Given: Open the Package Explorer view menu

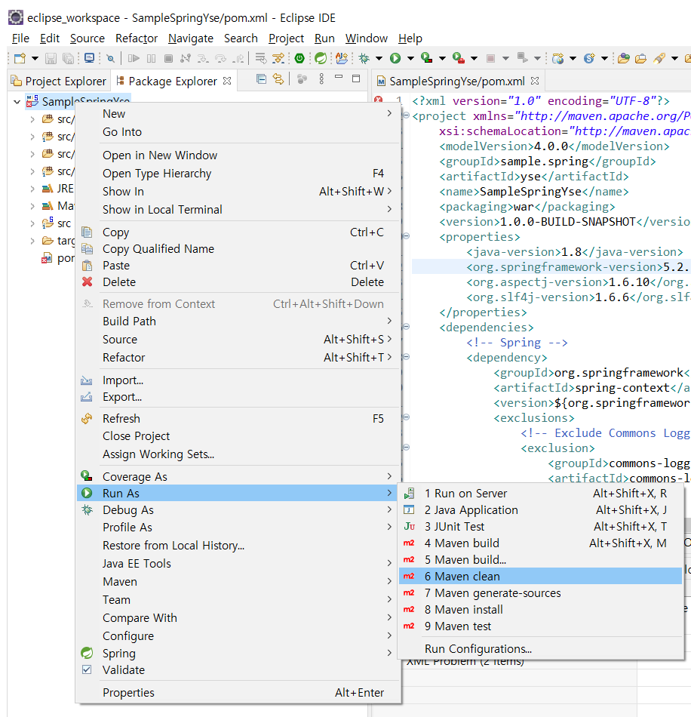Looking at the screenshot, I should (321, 79).
